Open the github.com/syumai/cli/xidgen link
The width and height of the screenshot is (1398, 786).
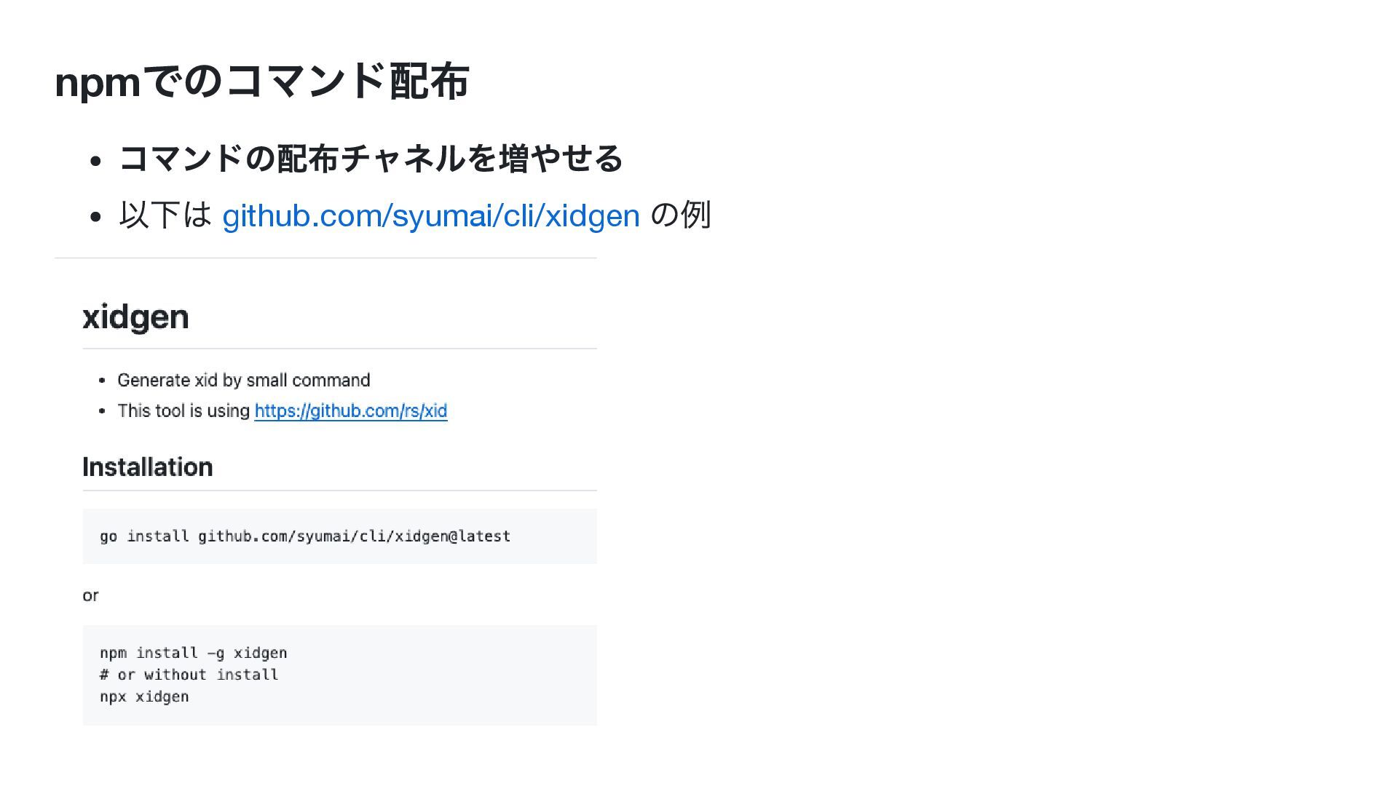pos(431,215)
